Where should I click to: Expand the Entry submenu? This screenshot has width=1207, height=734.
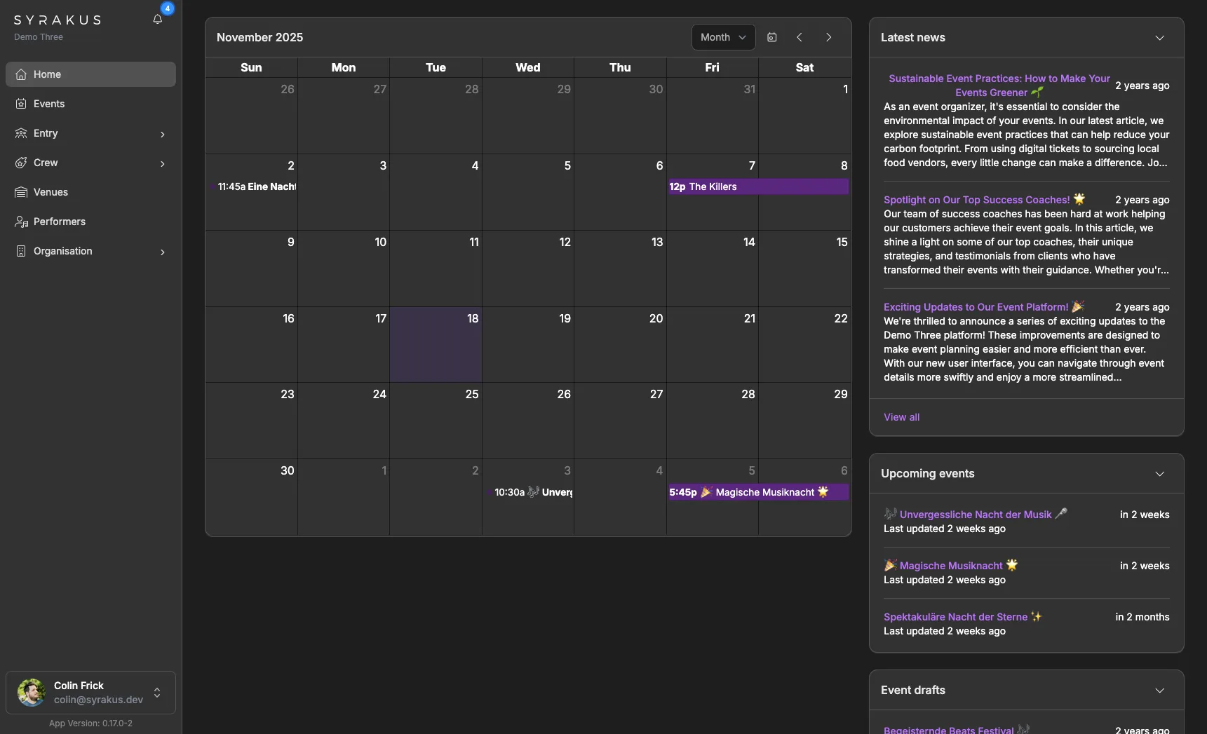click(162, 134)
